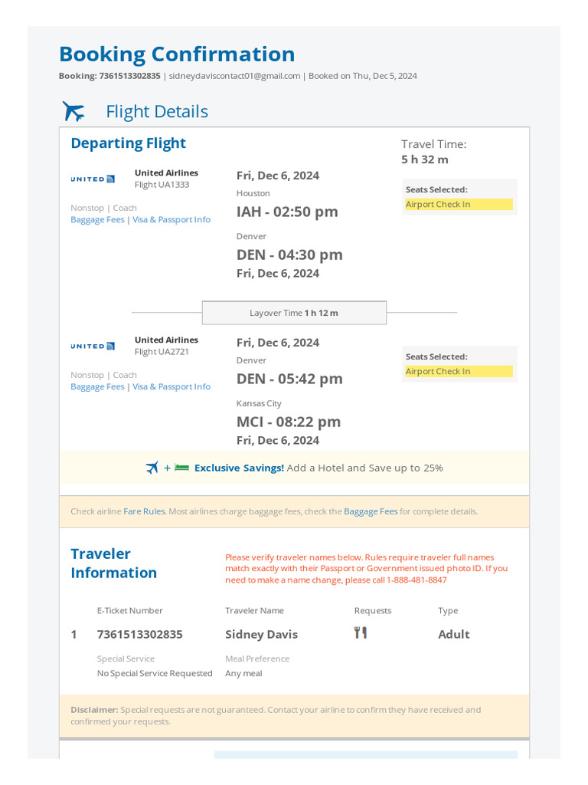Click the plane icon in Exclusive Savings banner

[x=152, y=468]
